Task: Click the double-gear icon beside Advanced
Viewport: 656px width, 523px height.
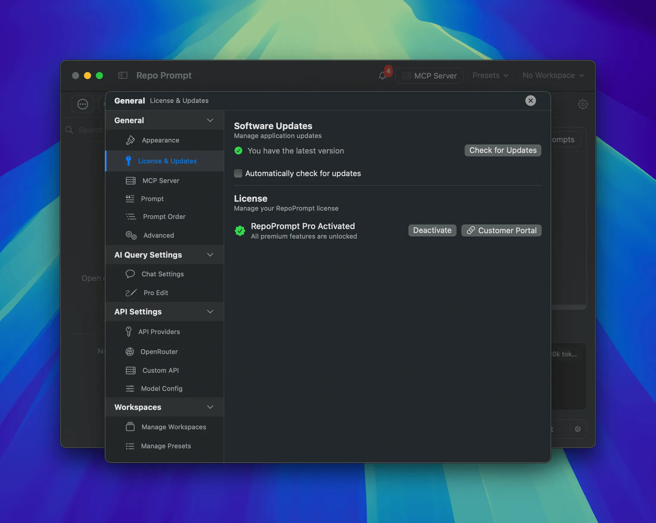Action: [131, 235]
